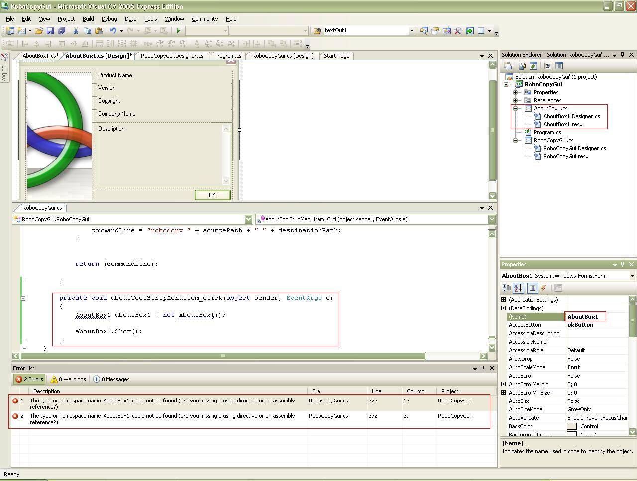This screenshot has height=481, width=637.
Task: Click the OK button on the AboutBox form
Action: [212, 195]
